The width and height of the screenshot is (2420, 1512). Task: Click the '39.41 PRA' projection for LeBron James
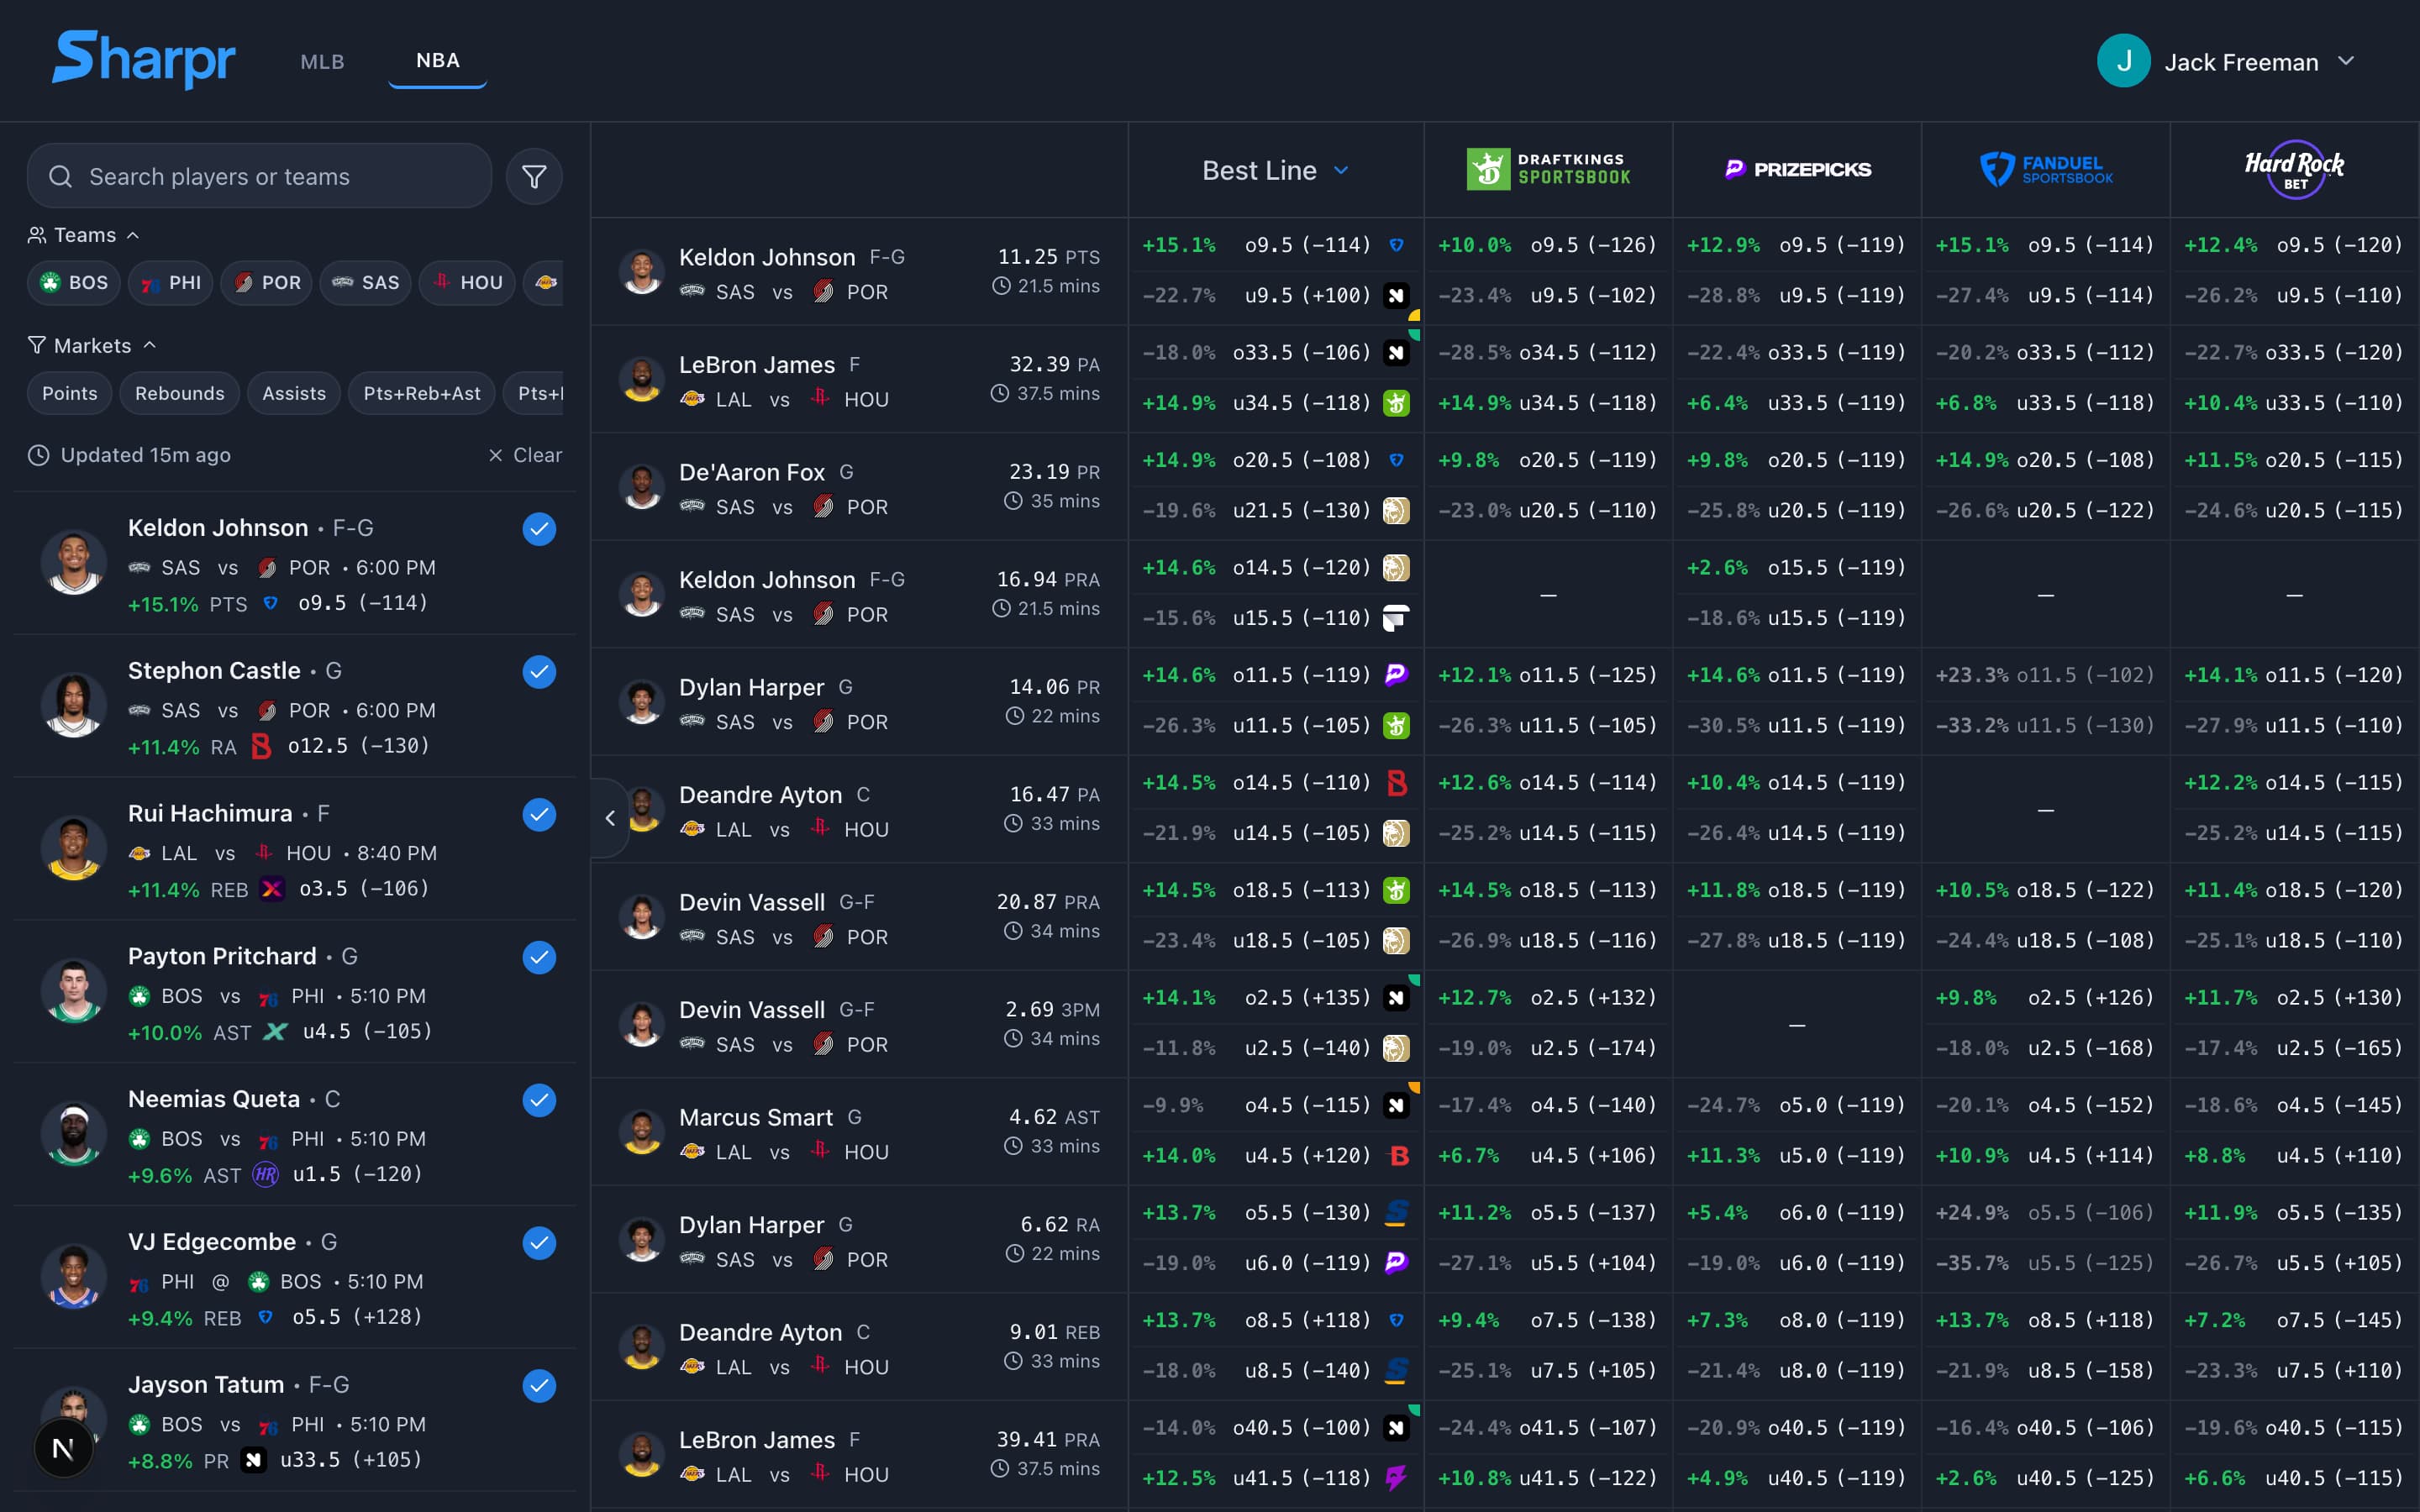point(1048,1439)
